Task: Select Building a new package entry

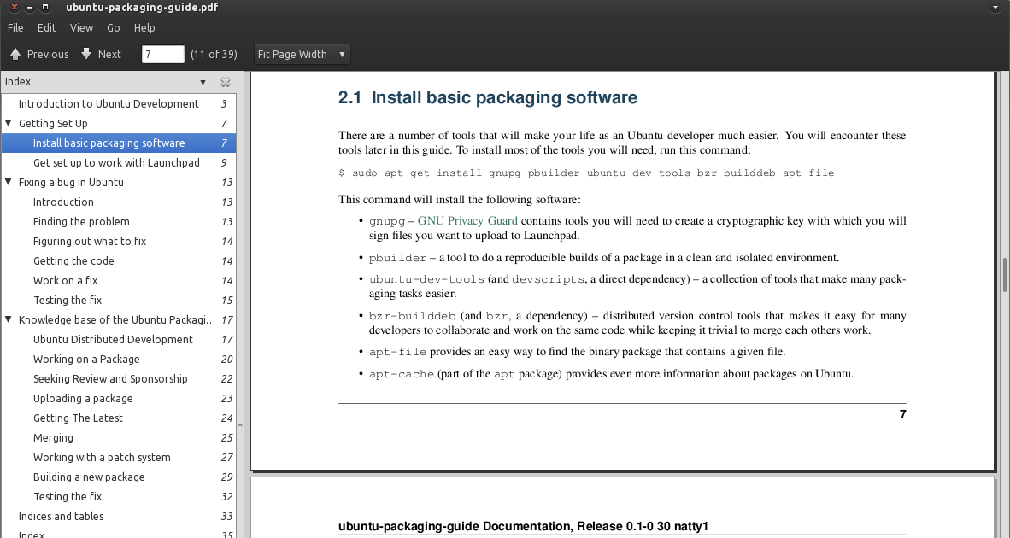Action: coord(119,477)
